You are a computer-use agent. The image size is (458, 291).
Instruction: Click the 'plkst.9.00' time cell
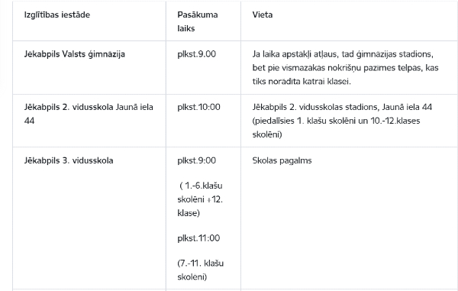tap(197, 54)
